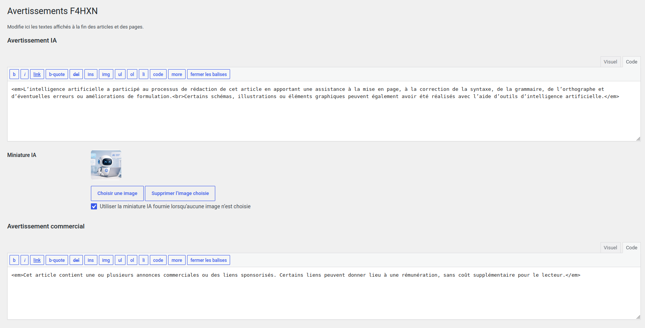Click the ul button in Avertissement IA toolbar
645x328 pixels.
click(x=120, y=74)
